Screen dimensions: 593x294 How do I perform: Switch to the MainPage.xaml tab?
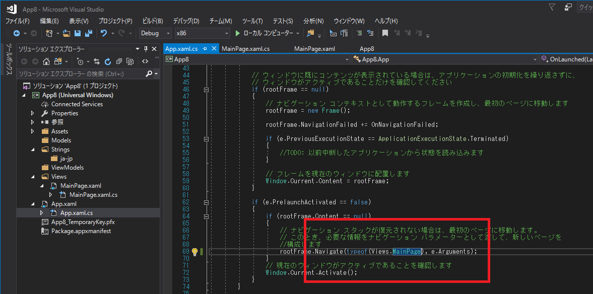click(x=314, y=49)
